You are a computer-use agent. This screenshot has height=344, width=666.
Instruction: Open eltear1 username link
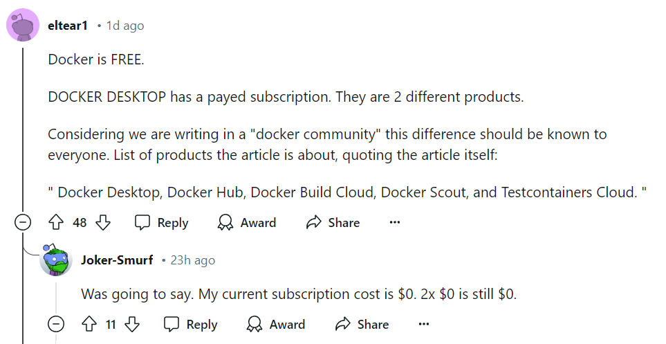pos(68,26)
